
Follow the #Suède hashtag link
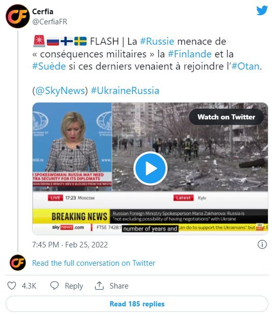pyautogui.click(x=49, y=67)
